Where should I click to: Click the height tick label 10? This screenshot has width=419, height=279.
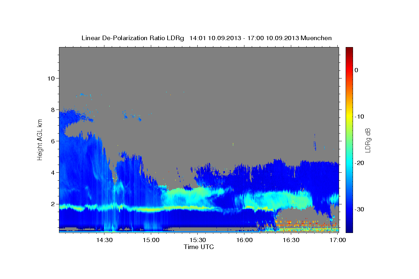[51, 78]
